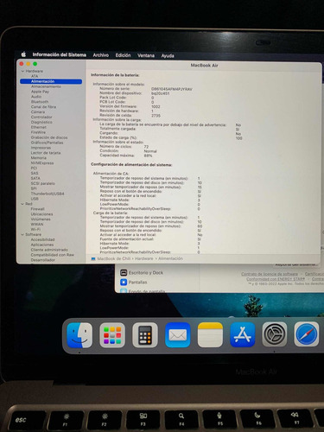Image resolution: width=324 pixels, height=432 pixels.
Task: Open the Ayuda menu
Action: click(168, 56)
